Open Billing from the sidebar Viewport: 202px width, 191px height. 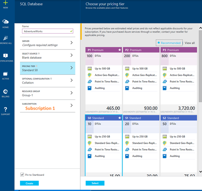click(x=6, y=92)
